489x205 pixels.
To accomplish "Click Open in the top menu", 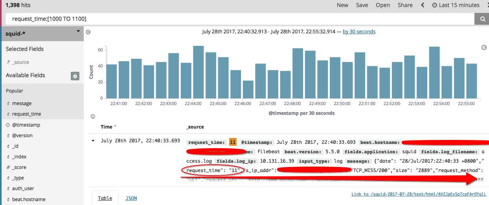I will pyautogui.click(x=383, y=5).
